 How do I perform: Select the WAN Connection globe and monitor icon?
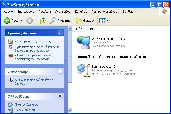pyautogui.click(x=84, y=42)
